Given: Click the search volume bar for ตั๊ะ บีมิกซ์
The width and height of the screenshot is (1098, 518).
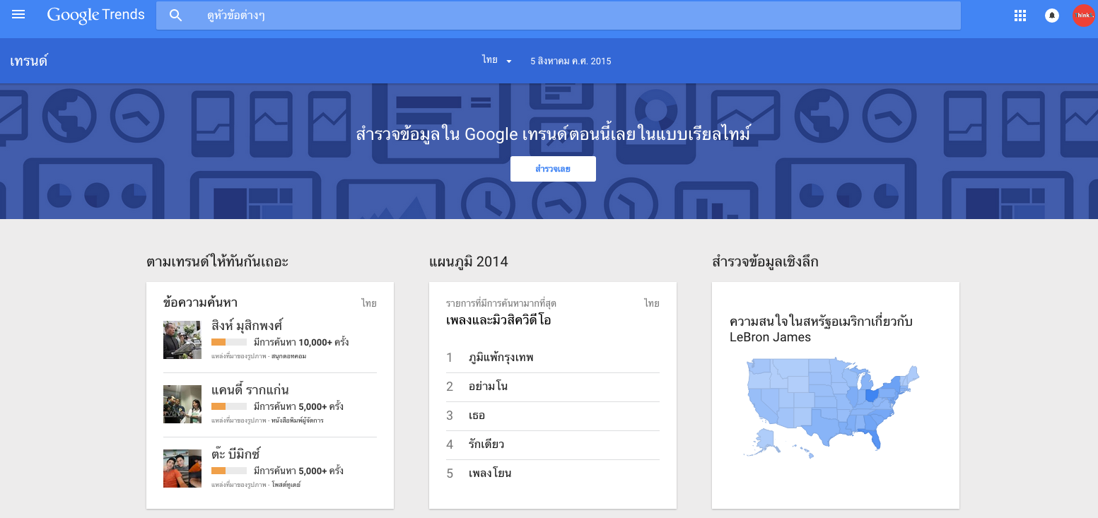Looking at the screenshot, I should coord(229,471).
